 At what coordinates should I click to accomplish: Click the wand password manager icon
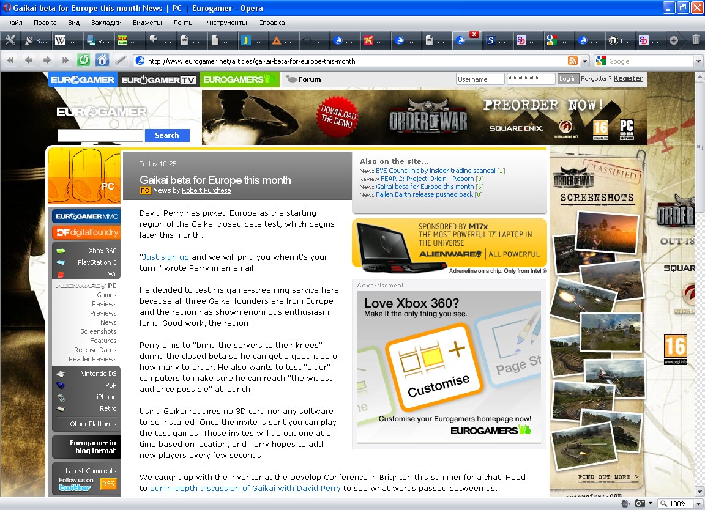point(121,60)
